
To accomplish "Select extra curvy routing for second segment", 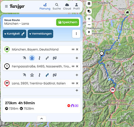I will [x=55, y=75].
